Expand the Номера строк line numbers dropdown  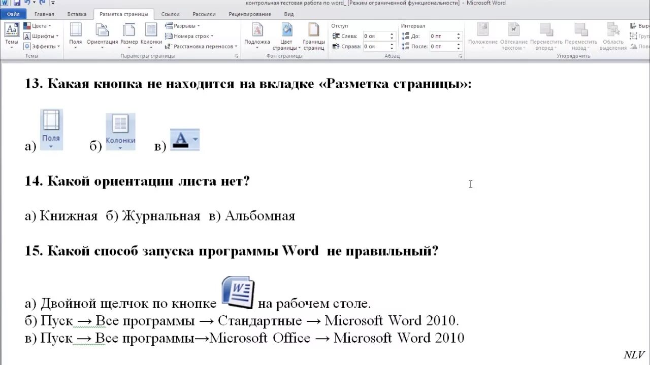[189, 36]
